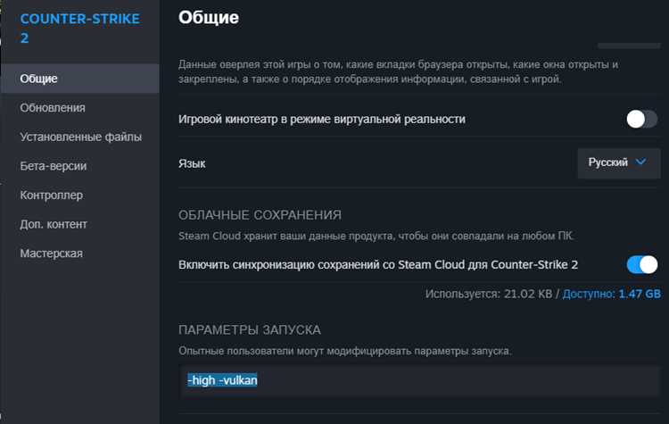Switch to the Обновления section

click(80, 108)
